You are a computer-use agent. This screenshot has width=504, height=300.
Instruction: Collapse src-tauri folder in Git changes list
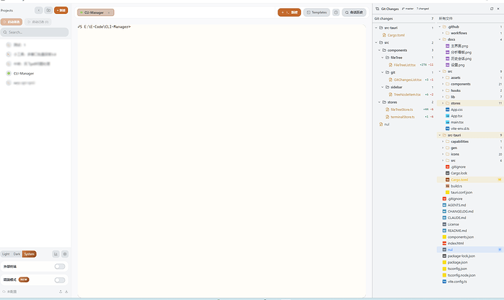[376, 28]
